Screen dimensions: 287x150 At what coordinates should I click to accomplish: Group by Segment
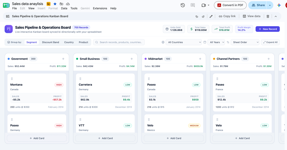[32, 42]
